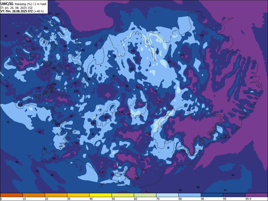Image resolution: width=268 pixels, height=201 pixels.
Task: Click the legend scale label '60'
Action: tap(136, 199)
